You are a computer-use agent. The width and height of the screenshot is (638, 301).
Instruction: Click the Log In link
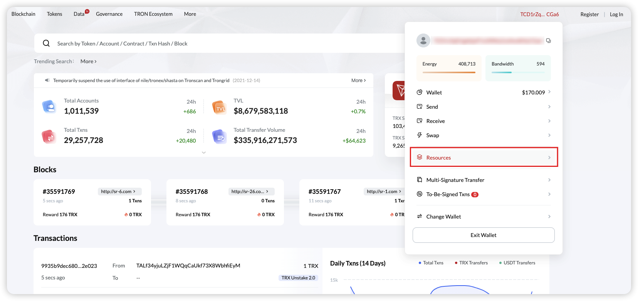tap(616, 14)
